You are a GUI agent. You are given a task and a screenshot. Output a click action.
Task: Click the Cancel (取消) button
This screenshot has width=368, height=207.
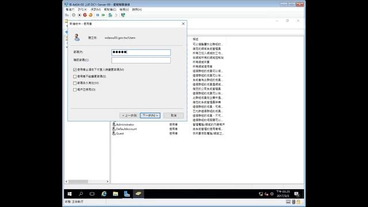174,116
